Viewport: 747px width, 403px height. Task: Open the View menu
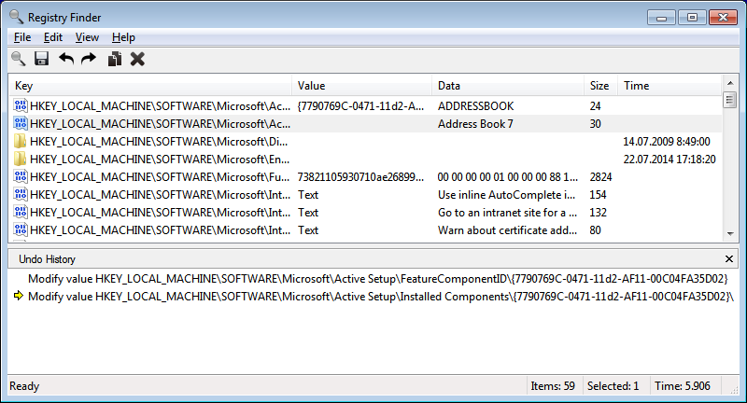point(87,37)
